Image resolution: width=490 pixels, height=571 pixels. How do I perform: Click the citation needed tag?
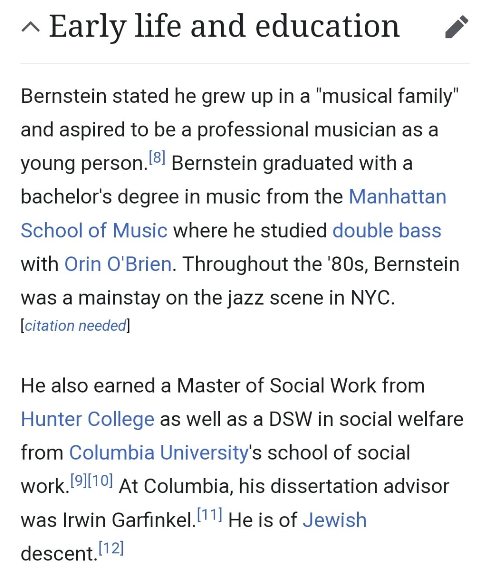pos(75,326)
